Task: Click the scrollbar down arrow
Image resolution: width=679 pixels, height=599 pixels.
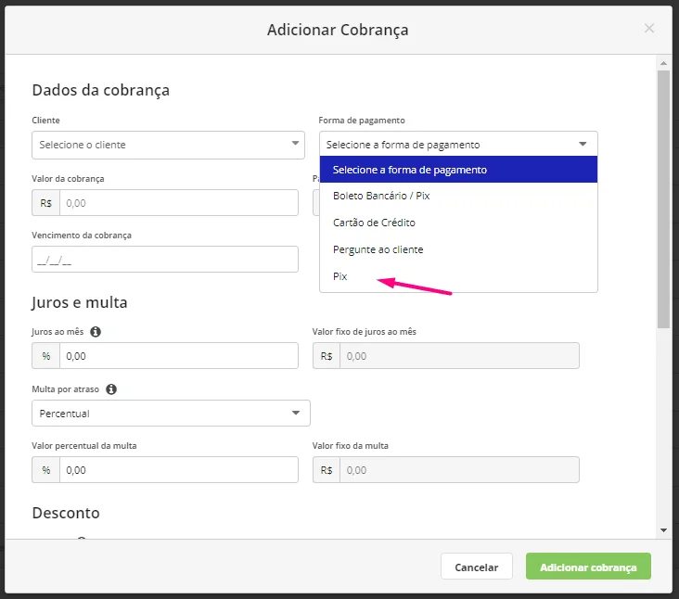Action: pos(663,530)
